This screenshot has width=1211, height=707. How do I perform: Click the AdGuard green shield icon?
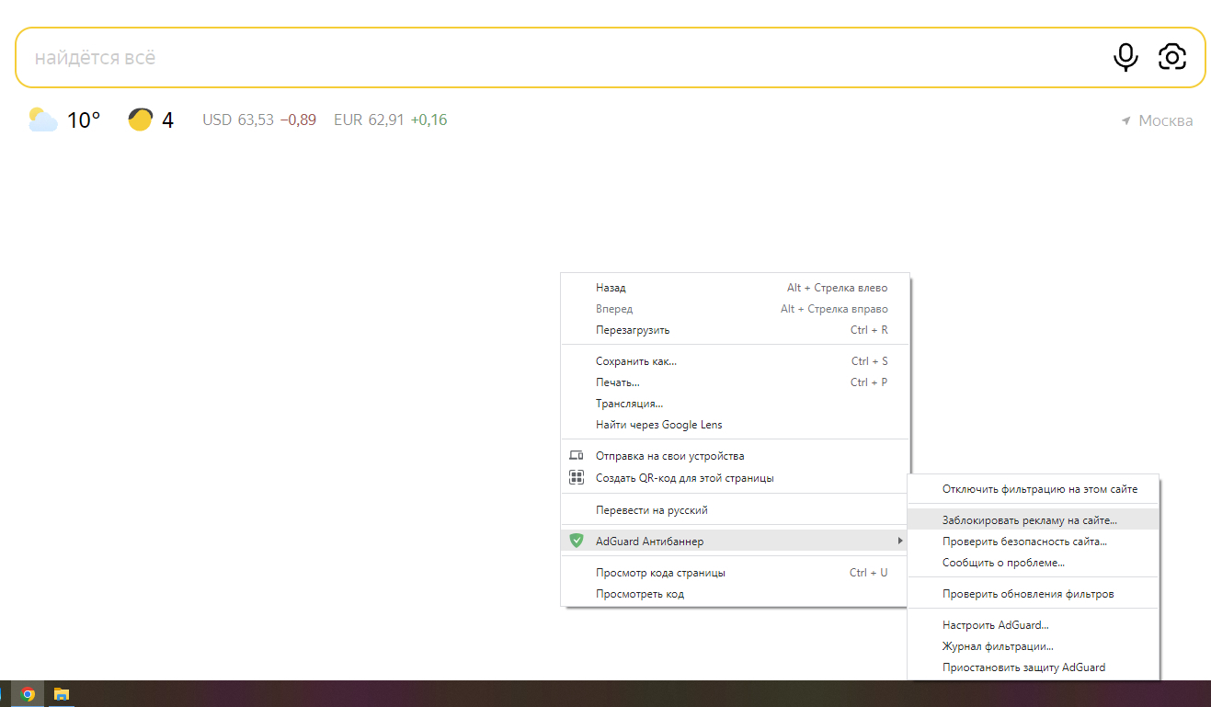(577, 541)
